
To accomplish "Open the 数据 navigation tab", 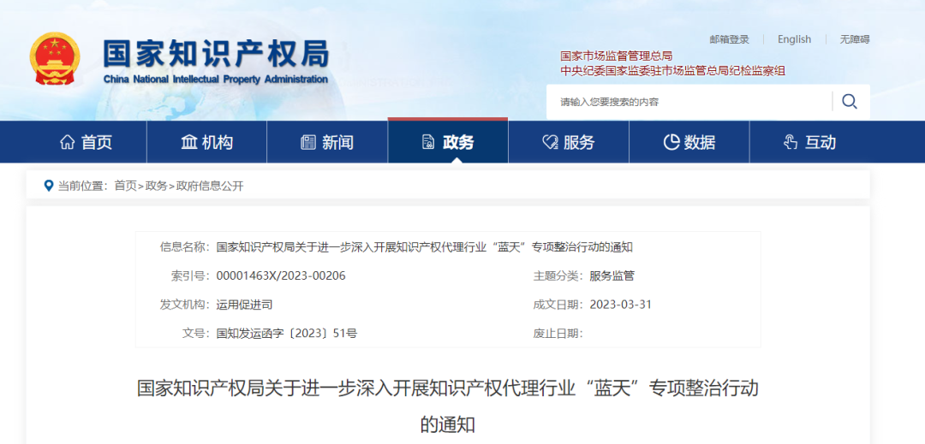I will pos(689,142).
